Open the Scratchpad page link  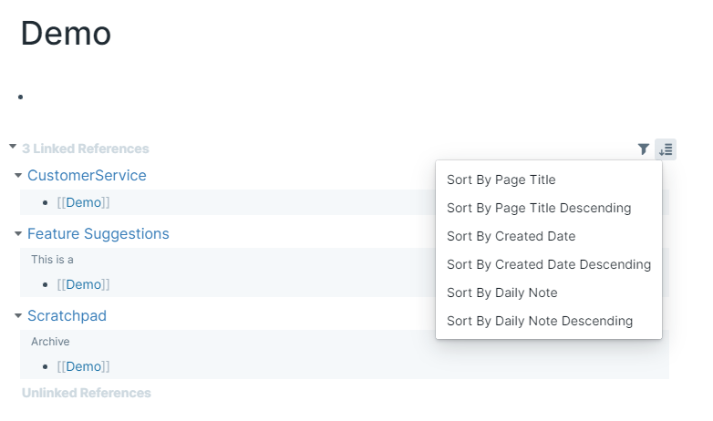[x=67, y=315]
